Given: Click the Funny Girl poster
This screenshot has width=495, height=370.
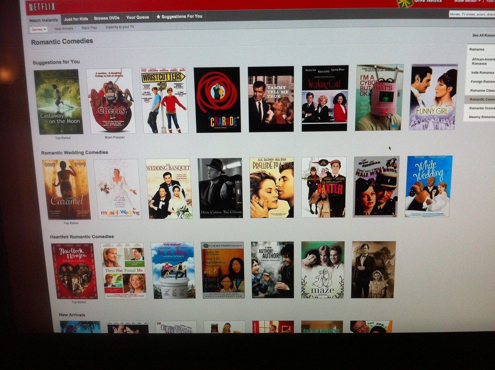Looking at the screenshot, I should pyautogui.click(x=433, y=97).
